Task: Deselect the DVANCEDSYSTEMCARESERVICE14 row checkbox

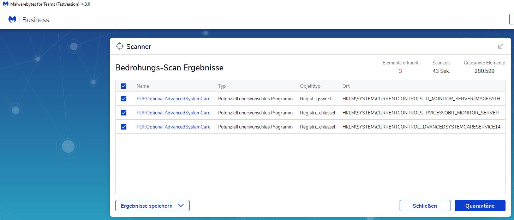Action: pyautogui.click(x=124, y=127)
